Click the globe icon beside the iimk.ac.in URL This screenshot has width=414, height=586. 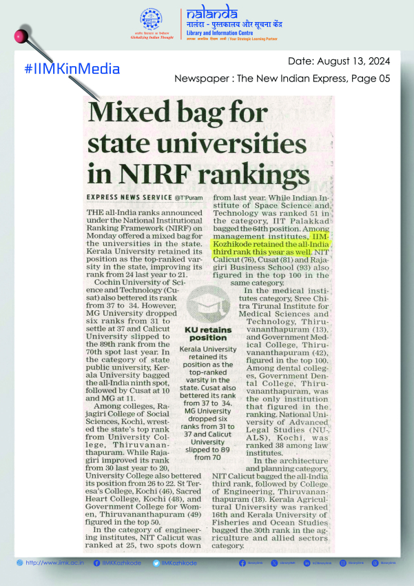(20, 563)
